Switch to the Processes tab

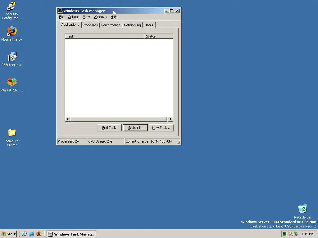click(90, 25)
